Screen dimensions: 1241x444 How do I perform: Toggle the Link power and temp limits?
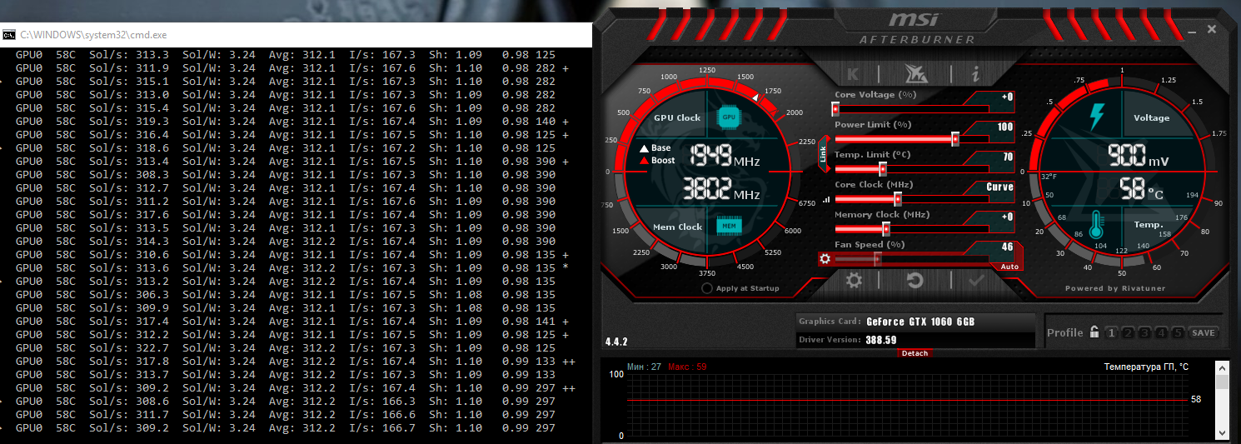click(824, 152)
